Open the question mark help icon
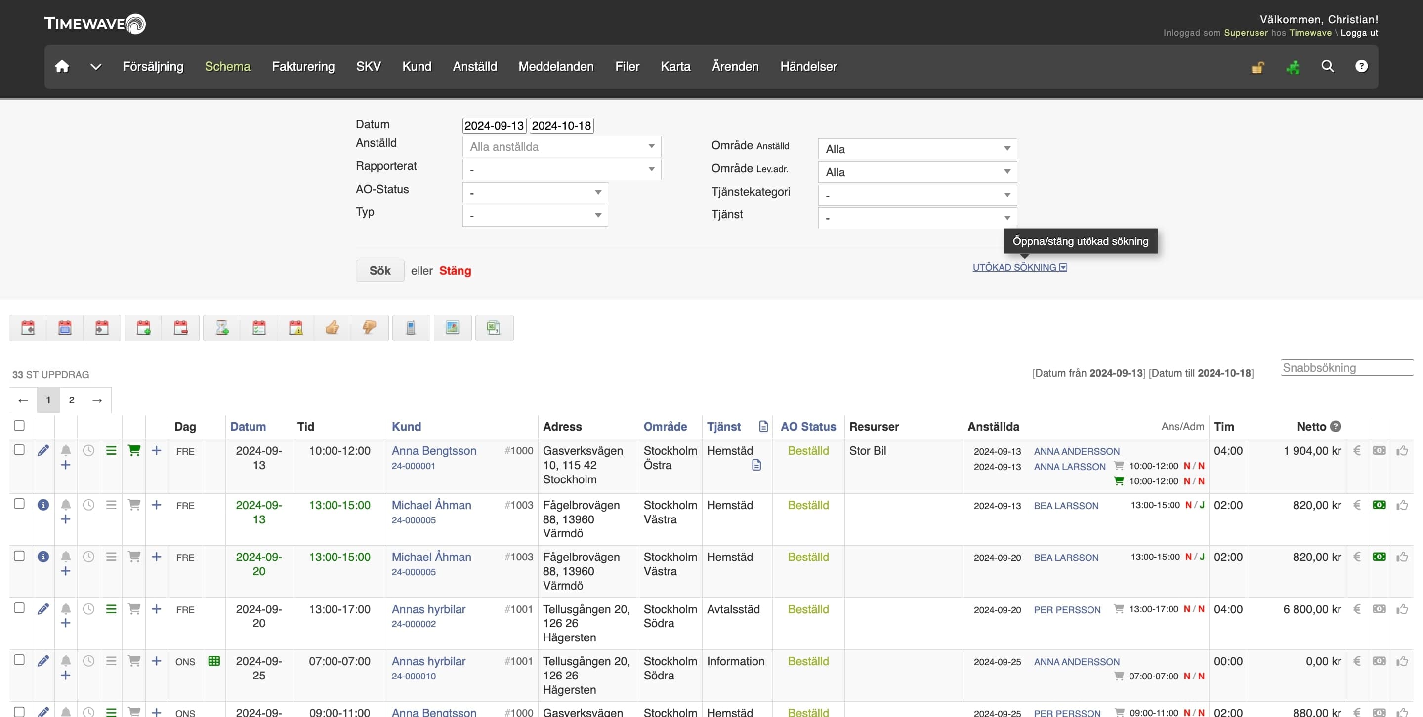 (1361, 66)
